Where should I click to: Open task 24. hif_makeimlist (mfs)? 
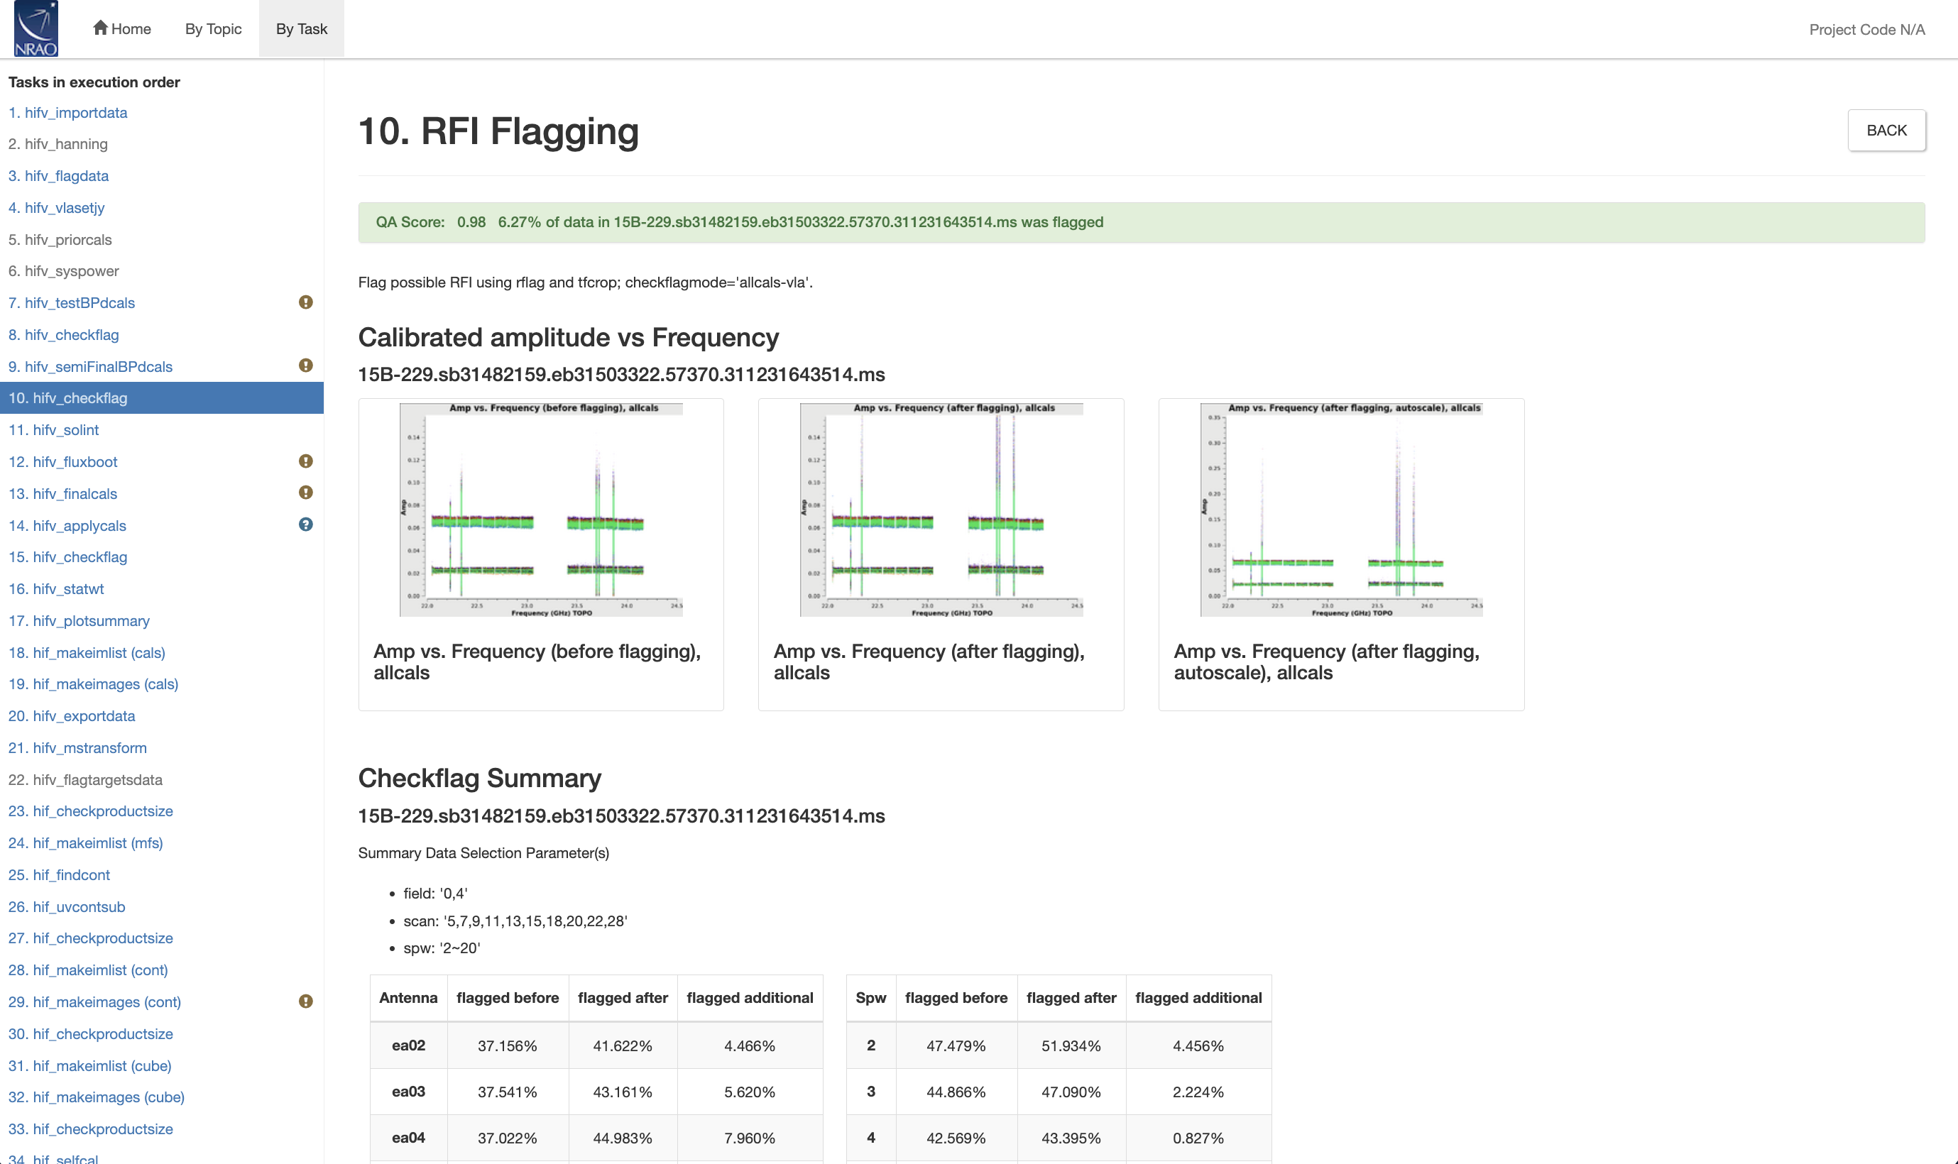coord(85,844)
